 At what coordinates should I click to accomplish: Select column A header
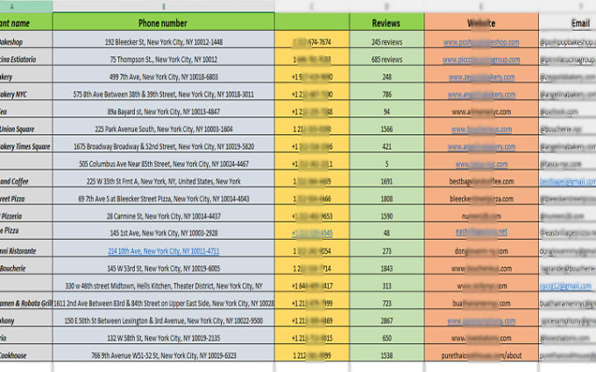point(25,6)
